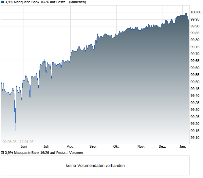Click the date range 02.05.25 - 12.01.26
Screen dimensions: 203x178
coord(18,142)
